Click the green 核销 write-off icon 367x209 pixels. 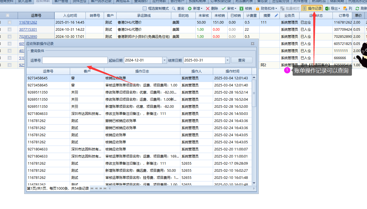tap(242, 9)
